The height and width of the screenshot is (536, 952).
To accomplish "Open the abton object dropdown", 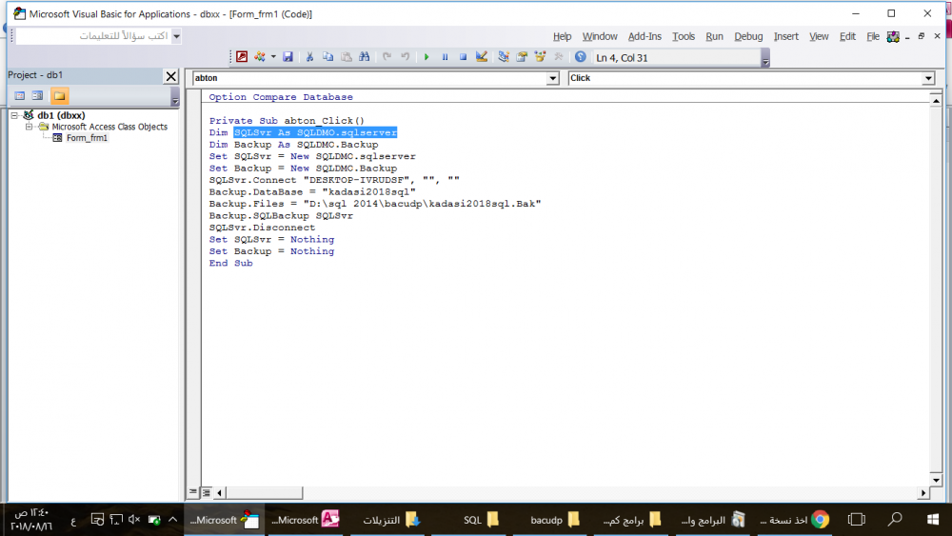I will pos(552,78).
